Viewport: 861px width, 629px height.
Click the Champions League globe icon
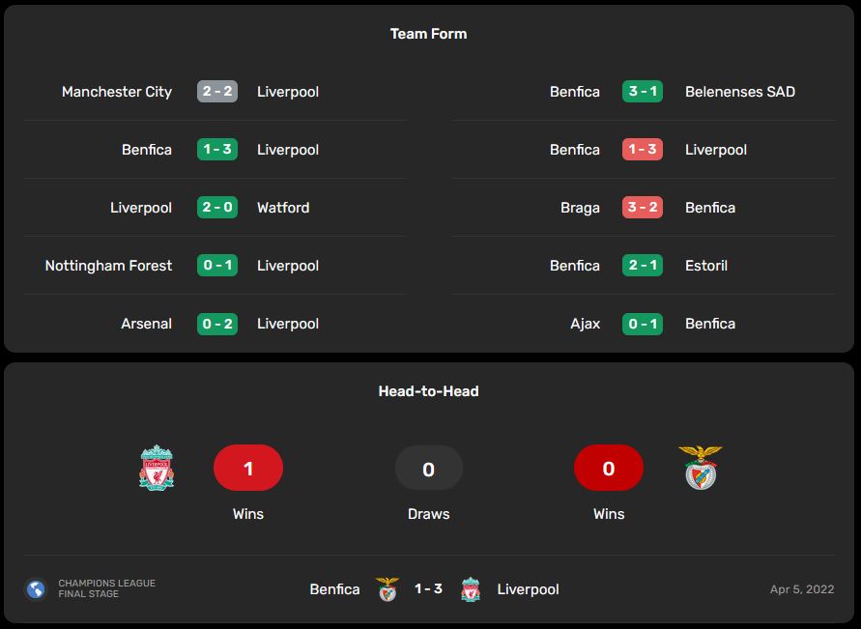click(36, 589)
